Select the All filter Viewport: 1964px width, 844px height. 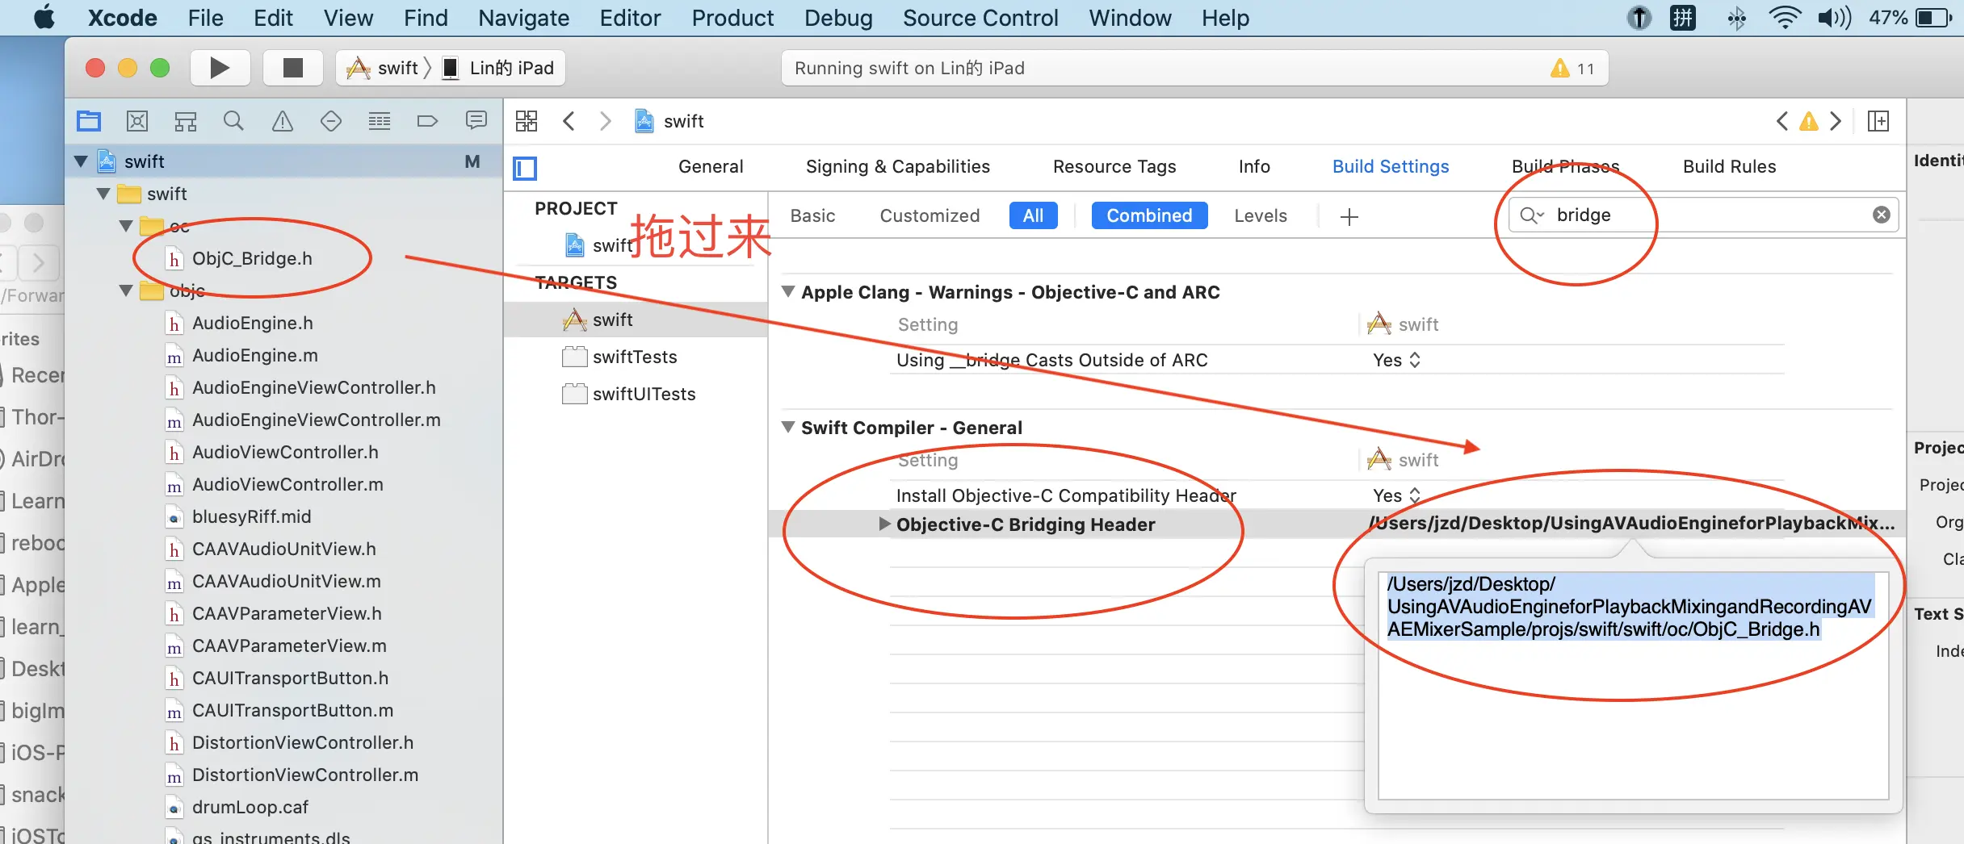[1033, 215]
